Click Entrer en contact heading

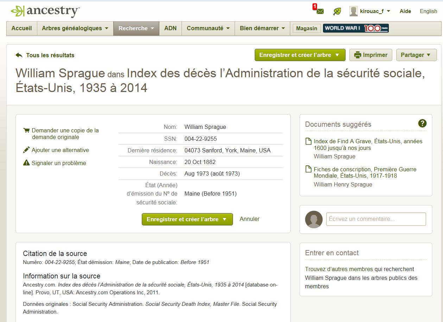[x=332, y=253]
